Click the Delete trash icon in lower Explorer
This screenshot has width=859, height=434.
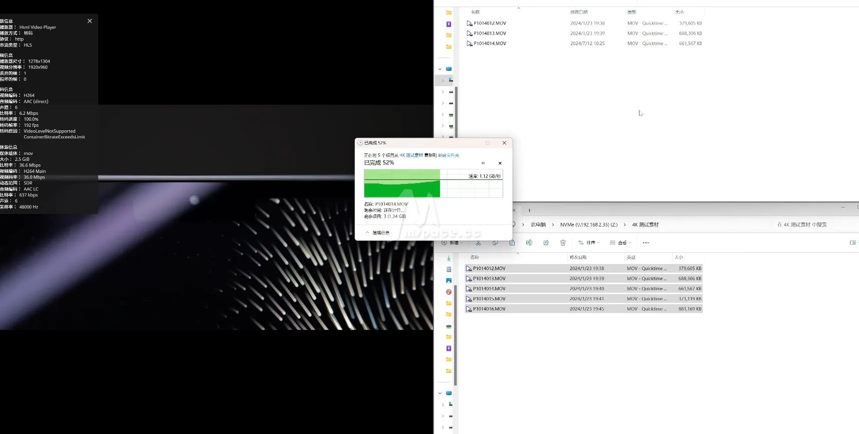pyautogui.click(x=563, y=243)
